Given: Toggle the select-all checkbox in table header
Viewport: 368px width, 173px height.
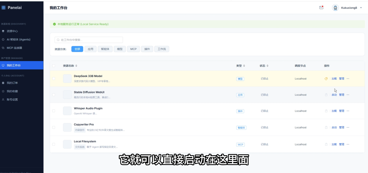Looking at the screenshot, I should 54,66.
